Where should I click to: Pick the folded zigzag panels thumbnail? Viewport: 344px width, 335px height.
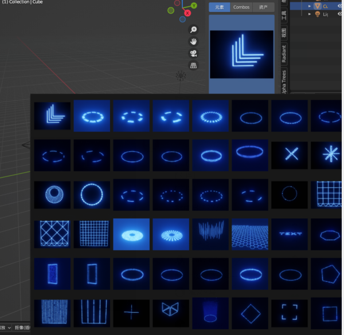pyautogui.click(x=171, y=313)
